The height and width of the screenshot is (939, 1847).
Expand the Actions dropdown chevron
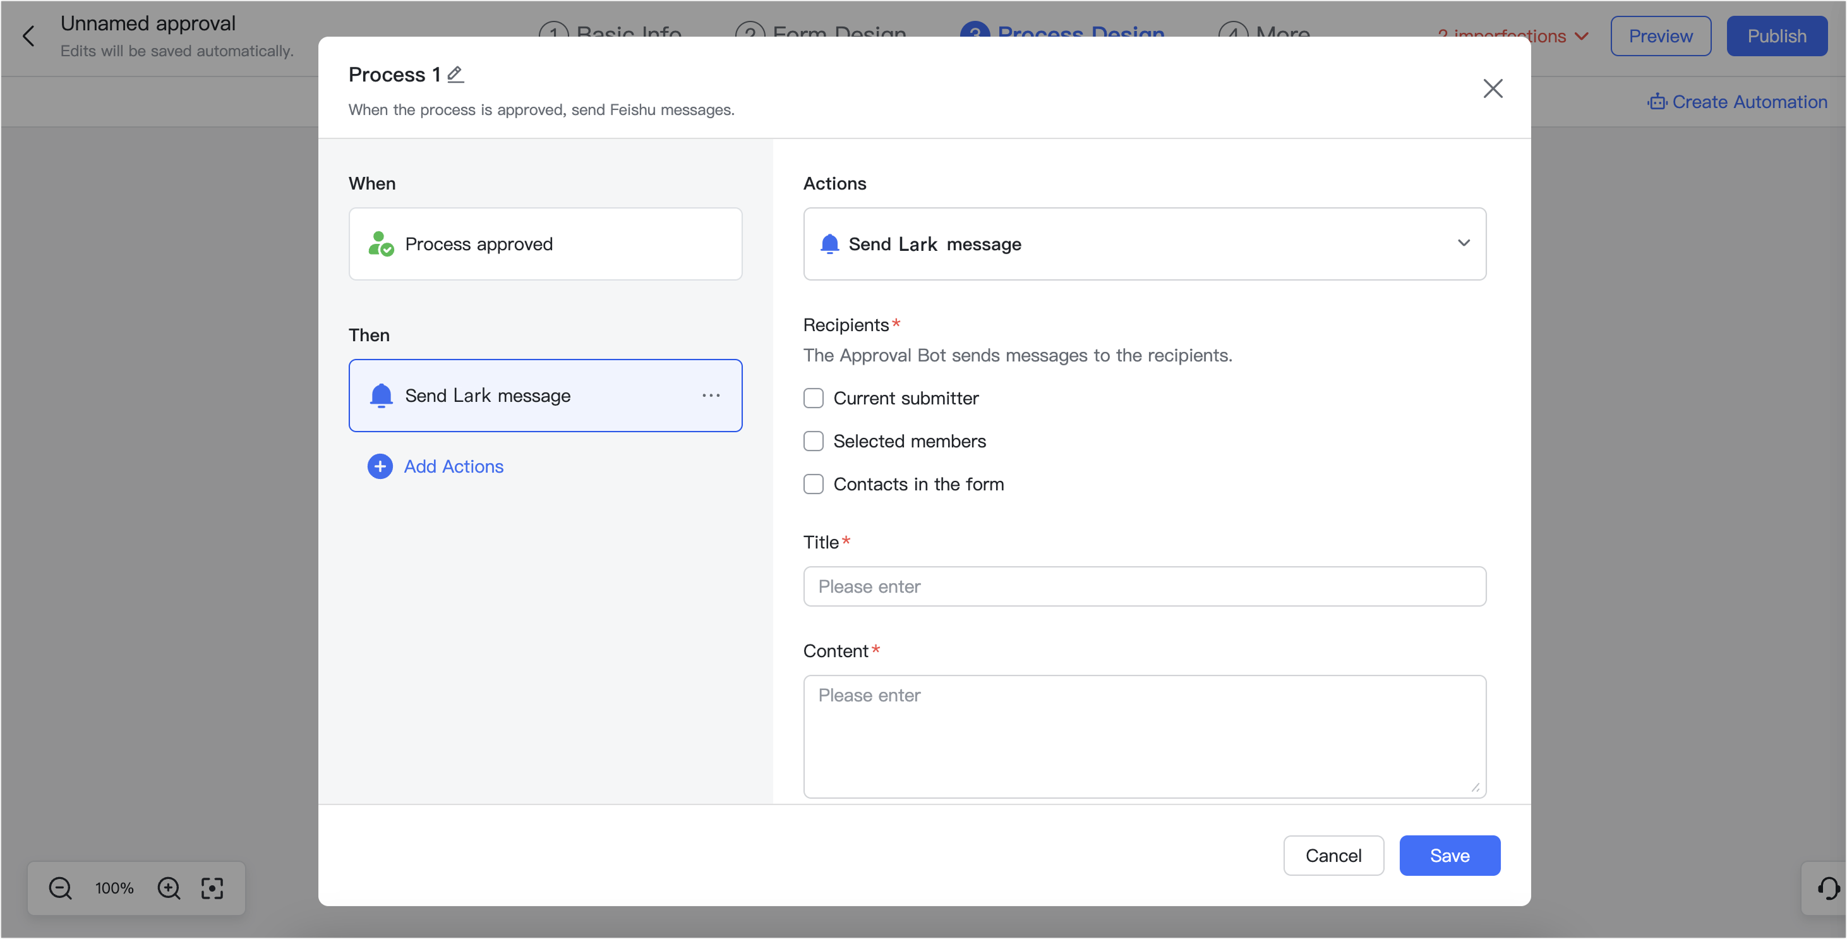[x=1464, y=243]
